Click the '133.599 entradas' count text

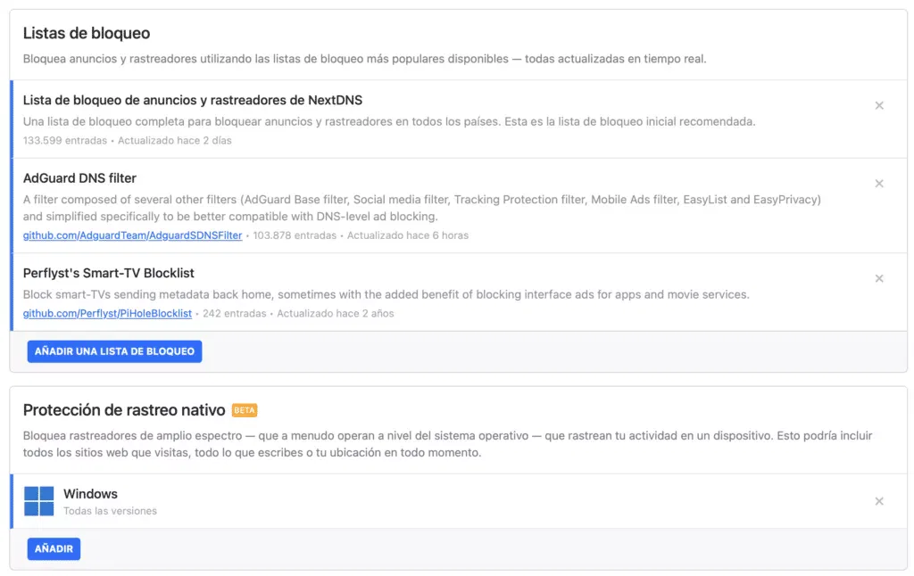[x=65, y=141]
